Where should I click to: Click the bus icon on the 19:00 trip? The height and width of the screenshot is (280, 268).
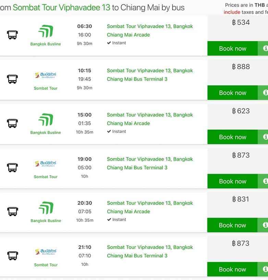12,168
